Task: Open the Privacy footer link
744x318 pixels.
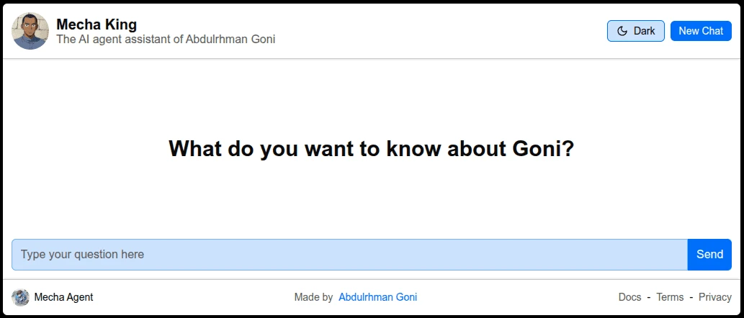Action: point(715,297)
